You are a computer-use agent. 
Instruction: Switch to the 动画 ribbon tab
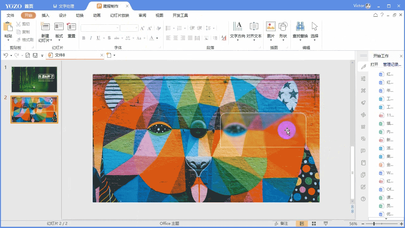click(x=97, y=16)
